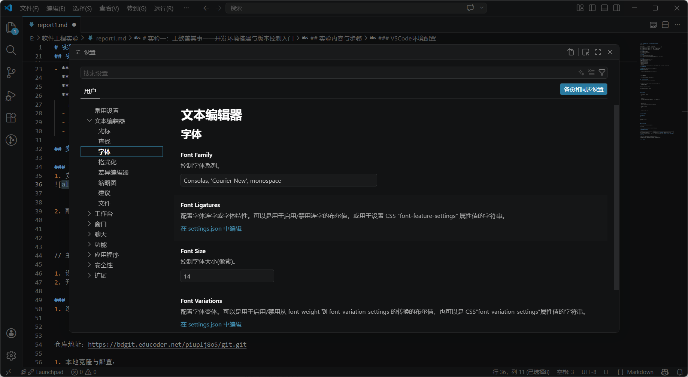Open the 转到(G) menu

pos(136,8)
